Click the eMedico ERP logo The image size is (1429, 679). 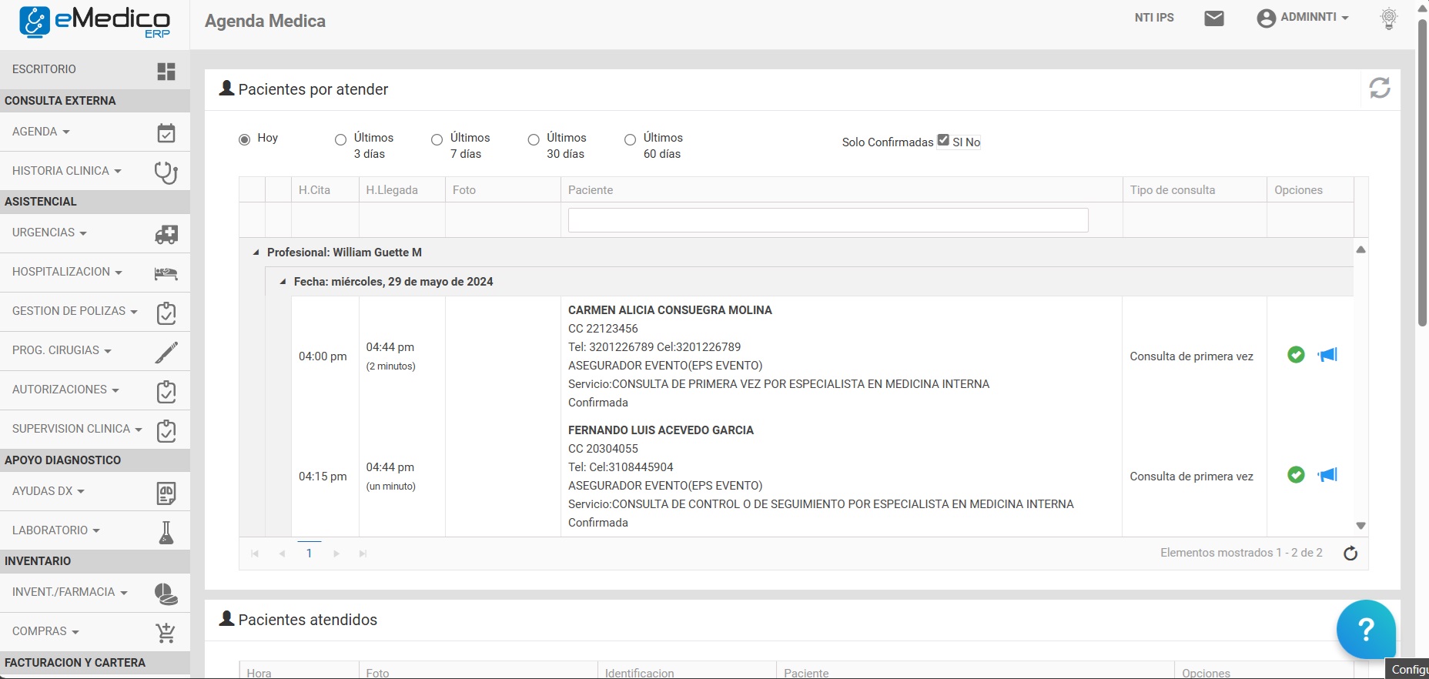(x=95, y=22)
